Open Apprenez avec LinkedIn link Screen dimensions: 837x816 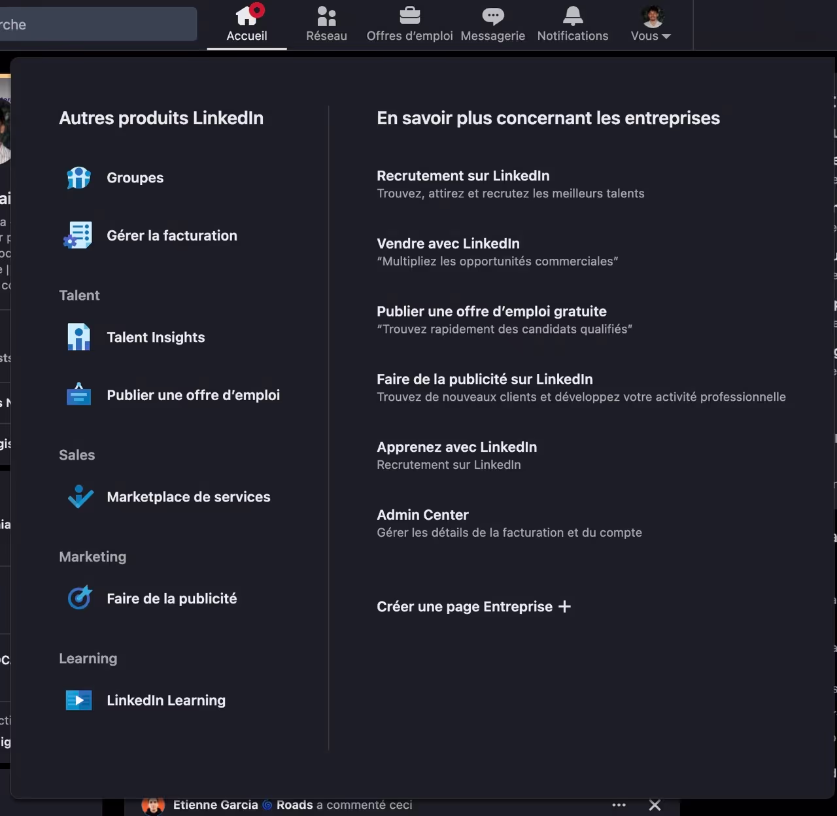tap(456, 447)
